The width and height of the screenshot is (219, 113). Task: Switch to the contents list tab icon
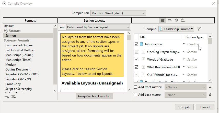[x=163, y=20]
